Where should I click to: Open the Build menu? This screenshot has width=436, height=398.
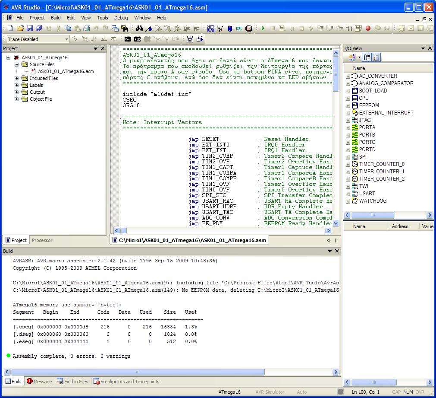tap(56, 18)
